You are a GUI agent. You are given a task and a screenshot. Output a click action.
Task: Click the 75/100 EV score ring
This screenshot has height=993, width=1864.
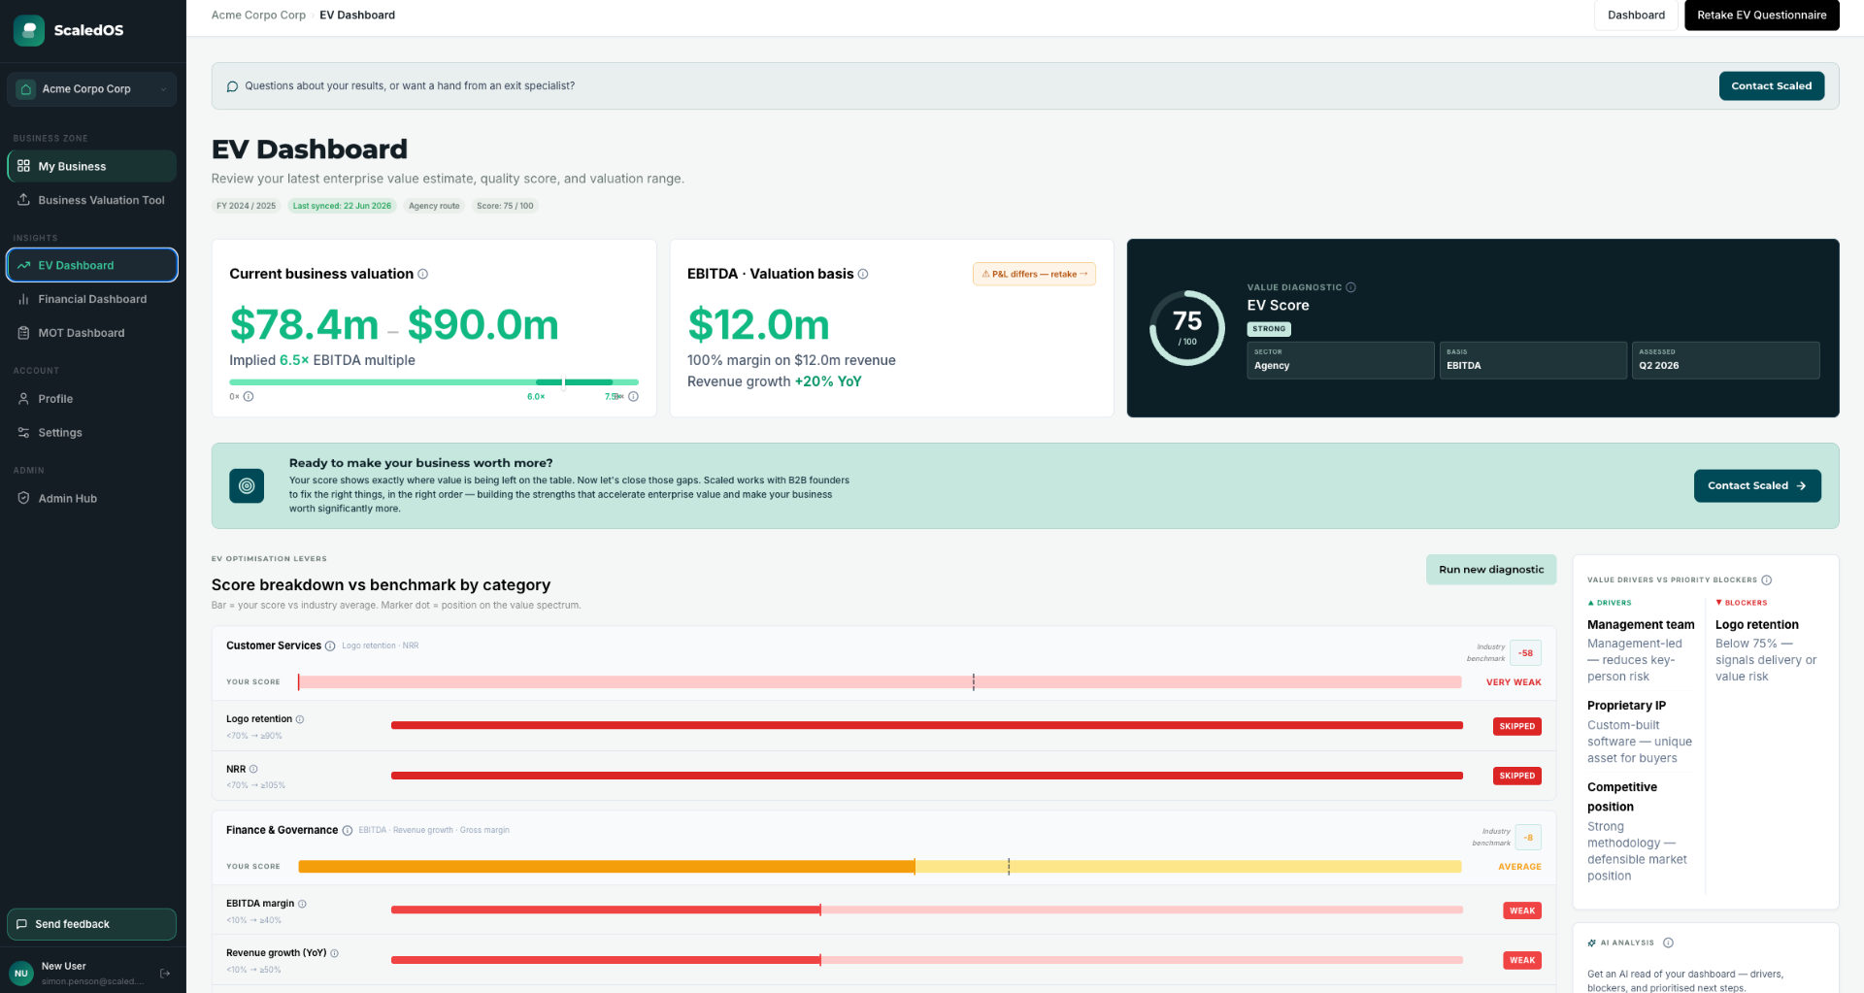[1187, 328]
